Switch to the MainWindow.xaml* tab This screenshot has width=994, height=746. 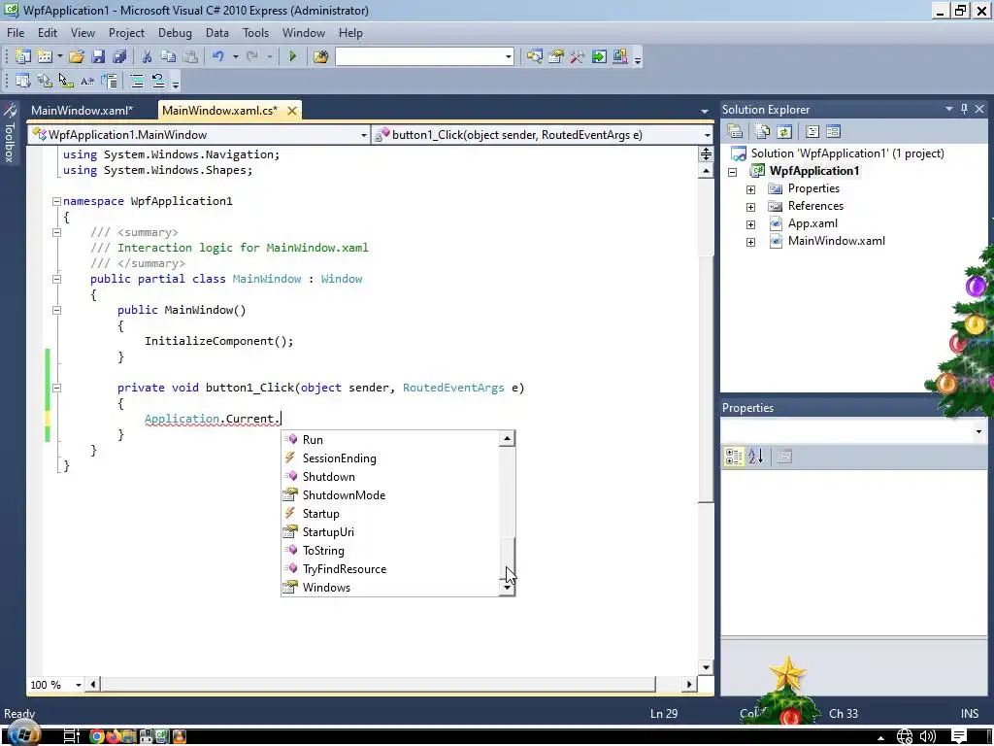pyautogui.click(x=83, y=111)
